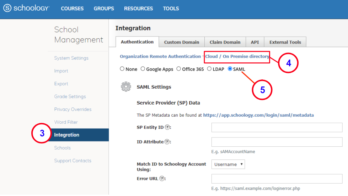Switch to the Custom Domain tab

tap(182, 42)
